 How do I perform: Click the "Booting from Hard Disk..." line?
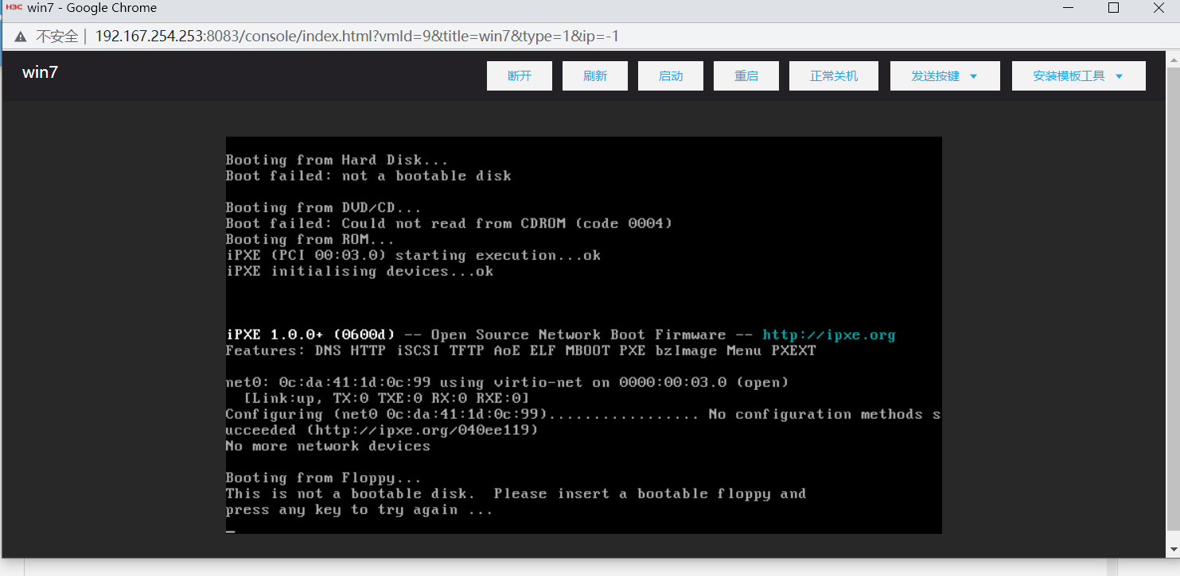pyautogui.click(x=337, y=160)
